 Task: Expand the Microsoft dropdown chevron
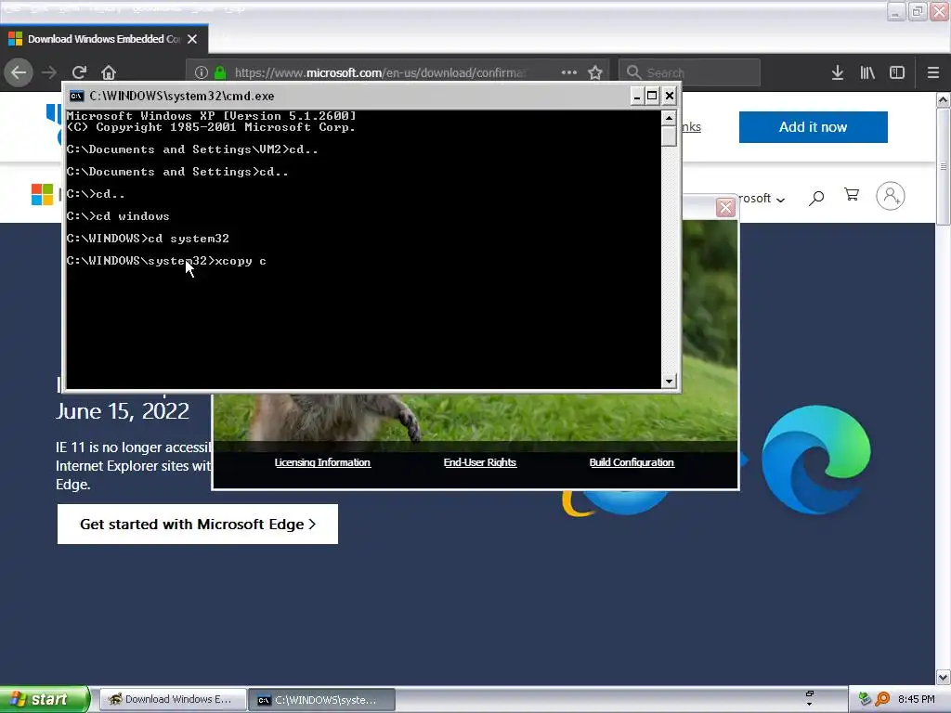tap(780, 200)
